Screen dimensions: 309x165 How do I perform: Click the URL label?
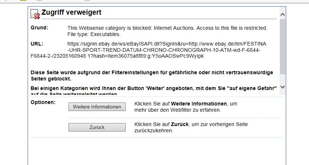(37, 44)
